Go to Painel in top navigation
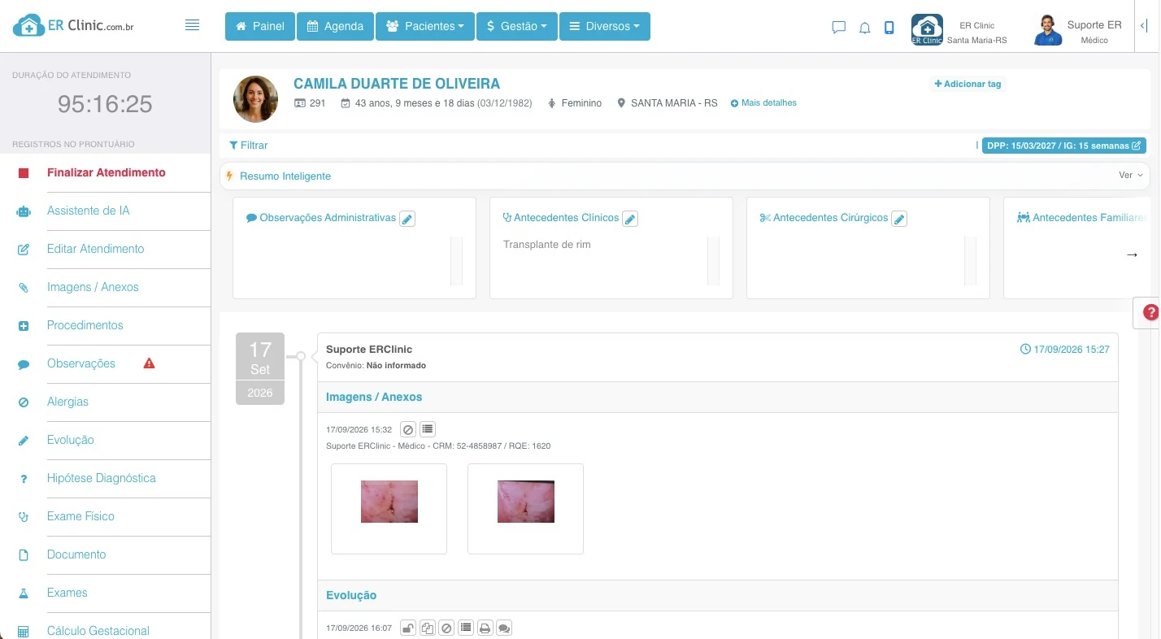This screenshot has width=1161, height=639. [x=260, y=26]
